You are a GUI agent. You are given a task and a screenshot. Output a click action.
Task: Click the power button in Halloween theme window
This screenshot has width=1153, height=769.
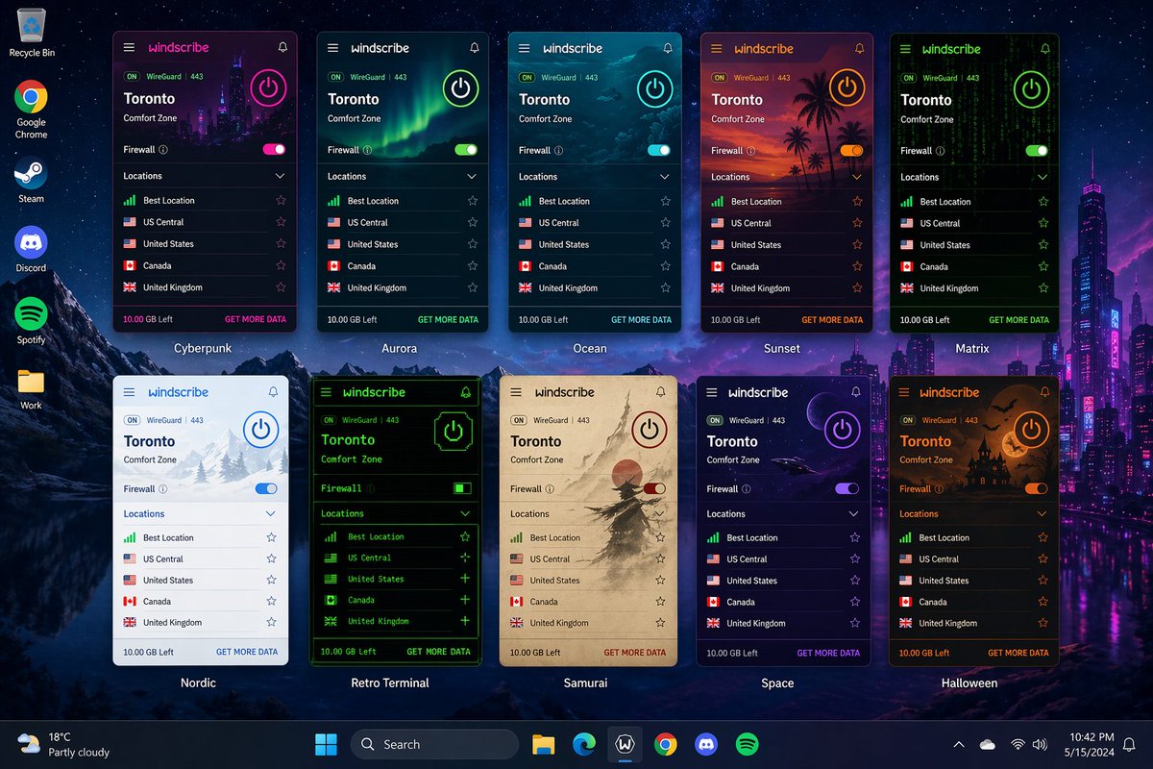(1030, 430)
